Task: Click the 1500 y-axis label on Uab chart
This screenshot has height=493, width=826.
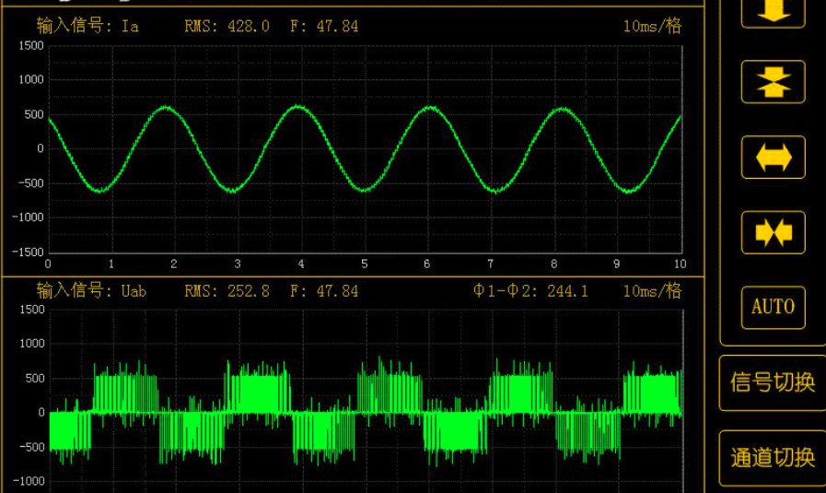Action: pos(31,311)
